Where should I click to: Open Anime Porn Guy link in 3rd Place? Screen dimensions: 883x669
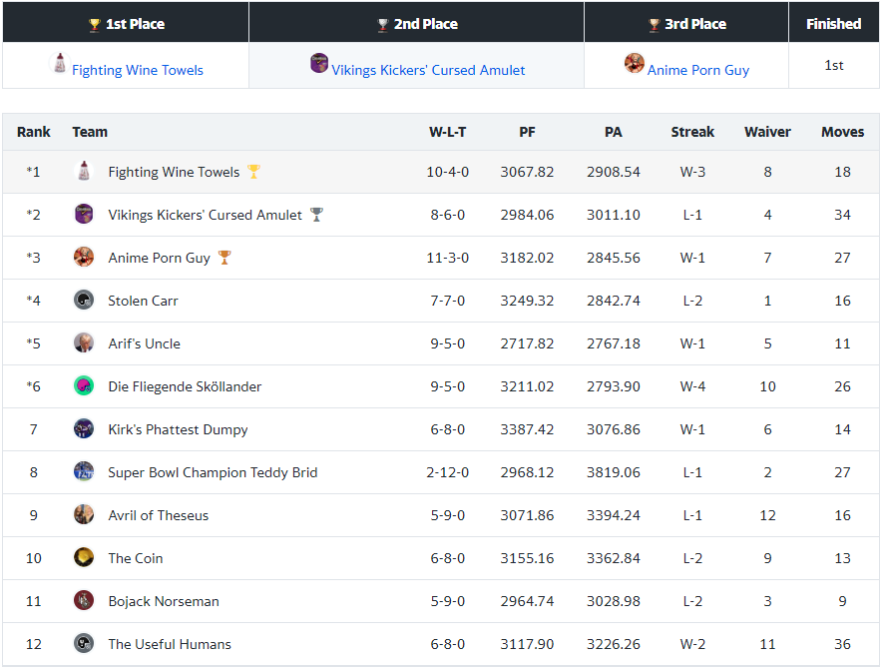(x=698, y=70)
